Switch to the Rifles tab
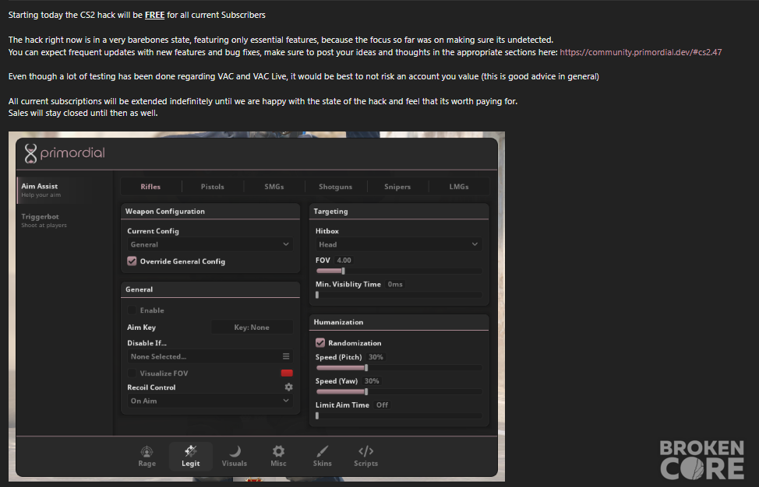 pyautogui.click(x=150, y=187)
